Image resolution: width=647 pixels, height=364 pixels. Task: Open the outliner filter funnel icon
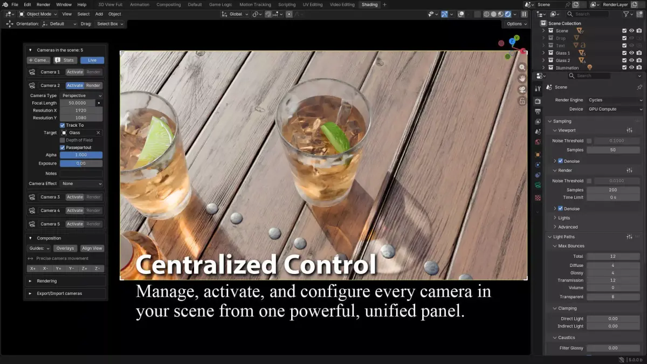[625, 14]
